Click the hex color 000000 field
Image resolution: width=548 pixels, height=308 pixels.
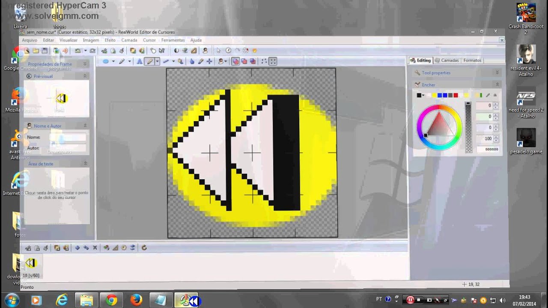pyautogui.click(x=488, y=149)
